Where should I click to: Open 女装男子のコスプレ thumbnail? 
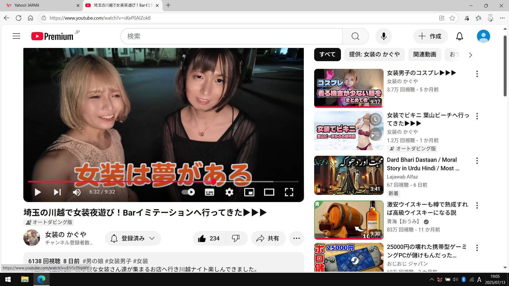tap(349, 88)
